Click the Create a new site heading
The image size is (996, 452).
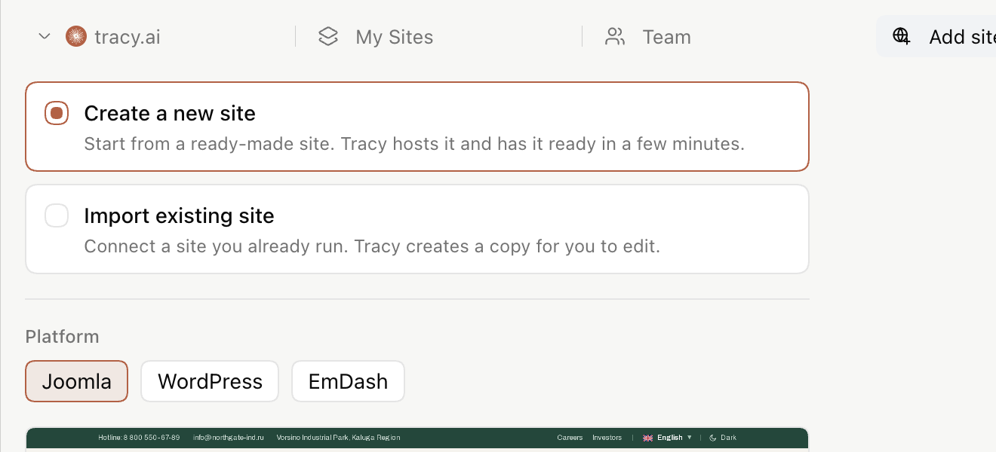coord(170,113)
